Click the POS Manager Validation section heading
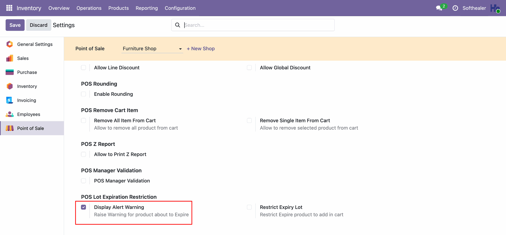The height and width of the screenshot is (235, 506). click(111, 170)
